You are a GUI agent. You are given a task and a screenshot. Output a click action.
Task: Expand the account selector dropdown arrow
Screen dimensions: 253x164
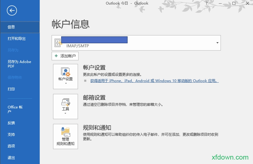217,43
